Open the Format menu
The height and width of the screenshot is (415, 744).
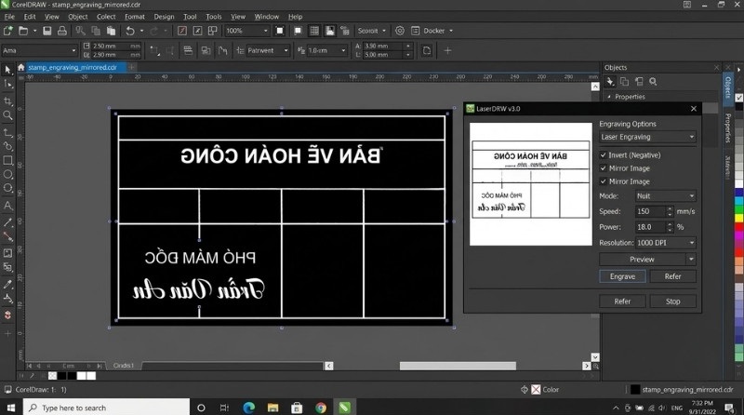pyautogui.click(x=135, y=17)
